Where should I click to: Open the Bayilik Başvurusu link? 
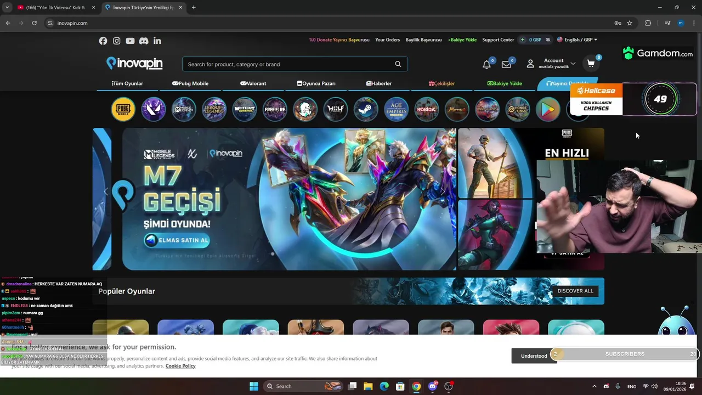coord(423,39)
